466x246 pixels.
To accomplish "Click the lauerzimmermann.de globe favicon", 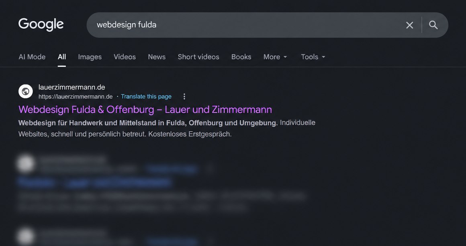I will (26, 91).
